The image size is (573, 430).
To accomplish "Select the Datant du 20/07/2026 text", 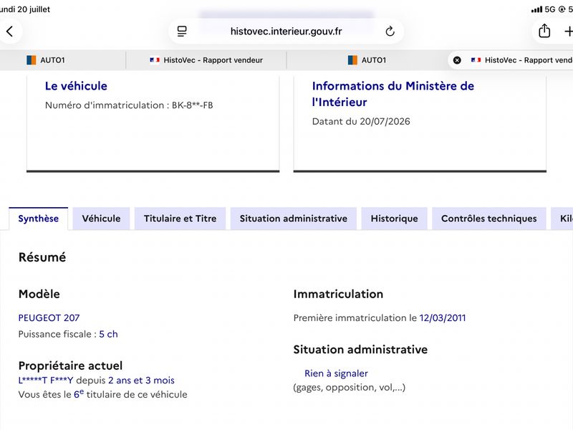I will [x=361, y=121].
